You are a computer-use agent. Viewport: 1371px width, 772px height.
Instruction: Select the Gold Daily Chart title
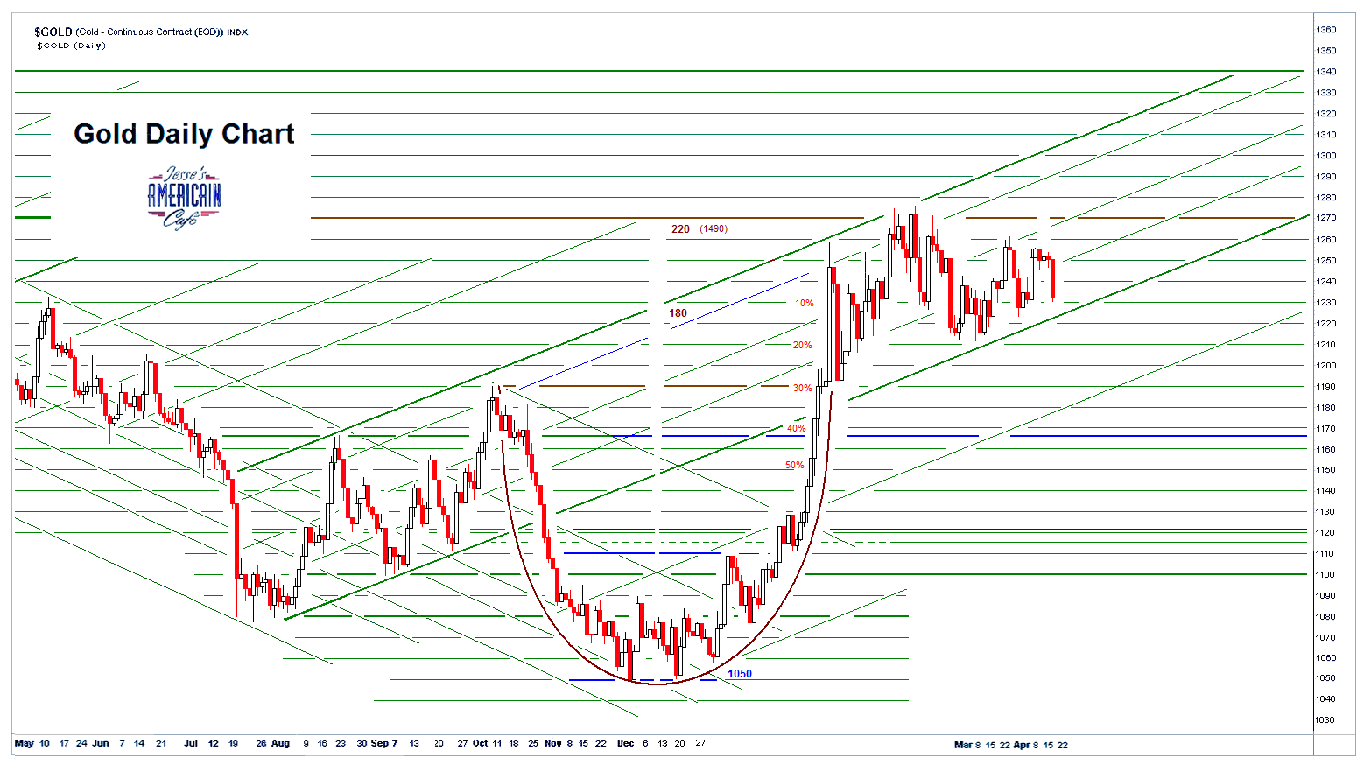pos(184,134)
